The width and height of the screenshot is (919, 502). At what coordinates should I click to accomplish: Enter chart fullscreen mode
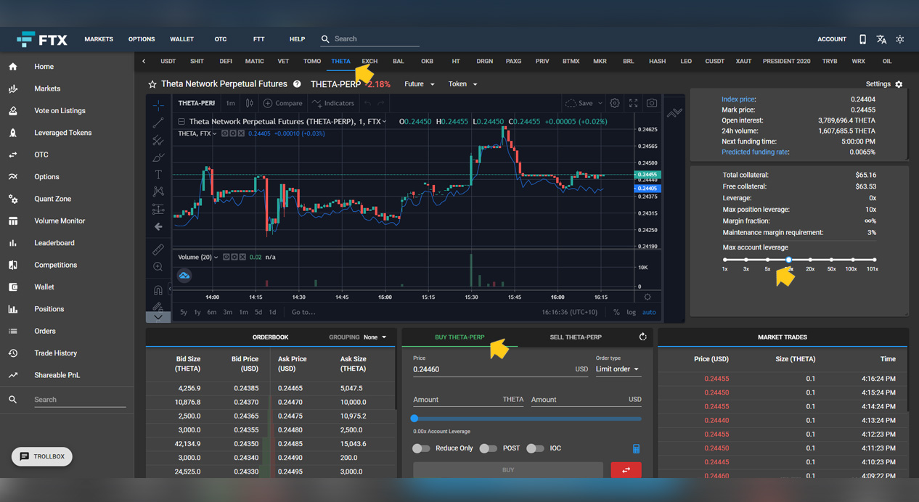(633, 103)
